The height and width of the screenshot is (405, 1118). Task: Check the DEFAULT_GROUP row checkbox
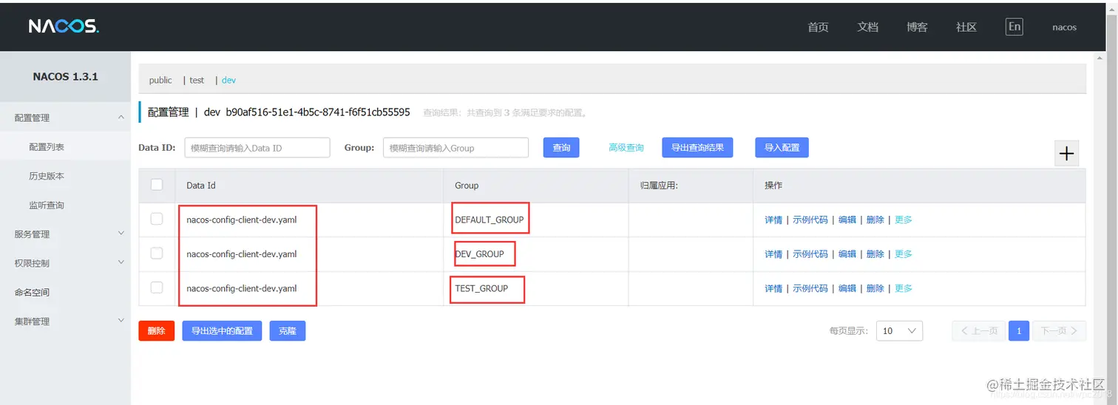coord(157,219)
